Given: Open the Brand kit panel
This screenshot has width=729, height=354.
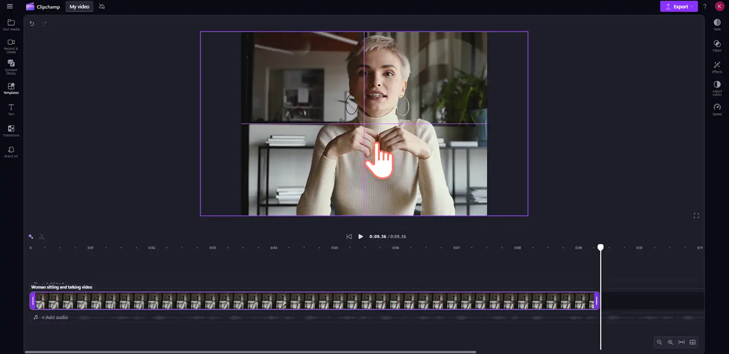Looking at the screenshot, I should 11,152.
